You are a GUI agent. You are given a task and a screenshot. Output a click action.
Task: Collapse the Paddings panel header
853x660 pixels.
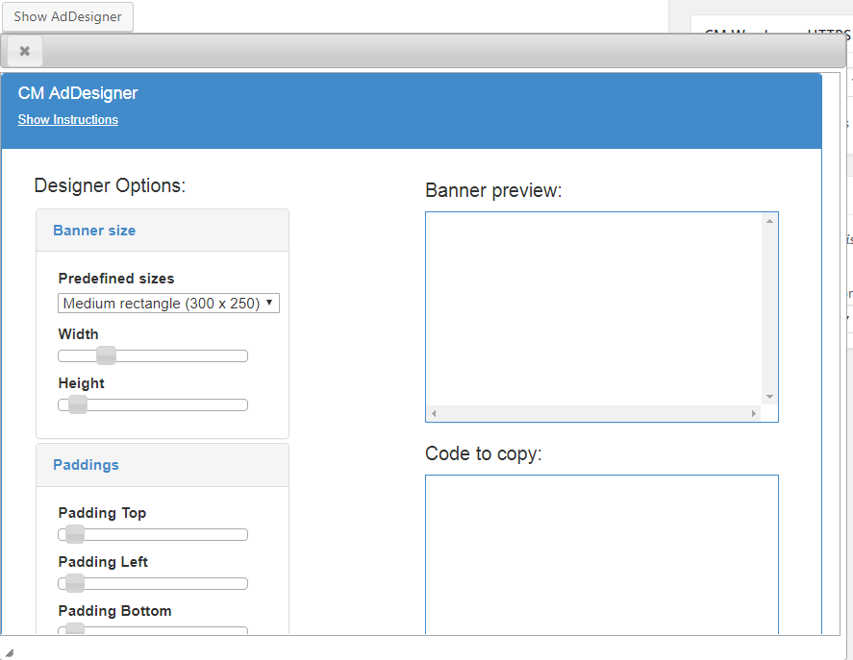coord(86,465)
